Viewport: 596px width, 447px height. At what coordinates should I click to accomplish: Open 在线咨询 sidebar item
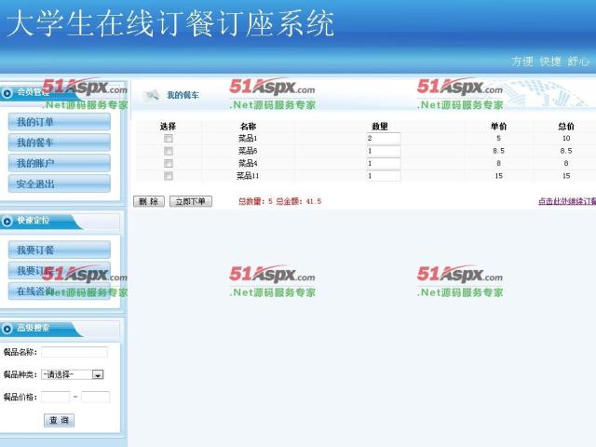60,291
